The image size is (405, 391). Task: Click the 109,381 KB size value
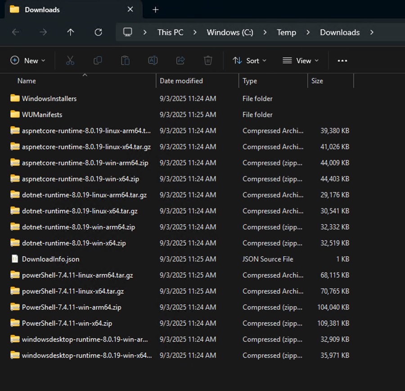(x=333, y=323)
